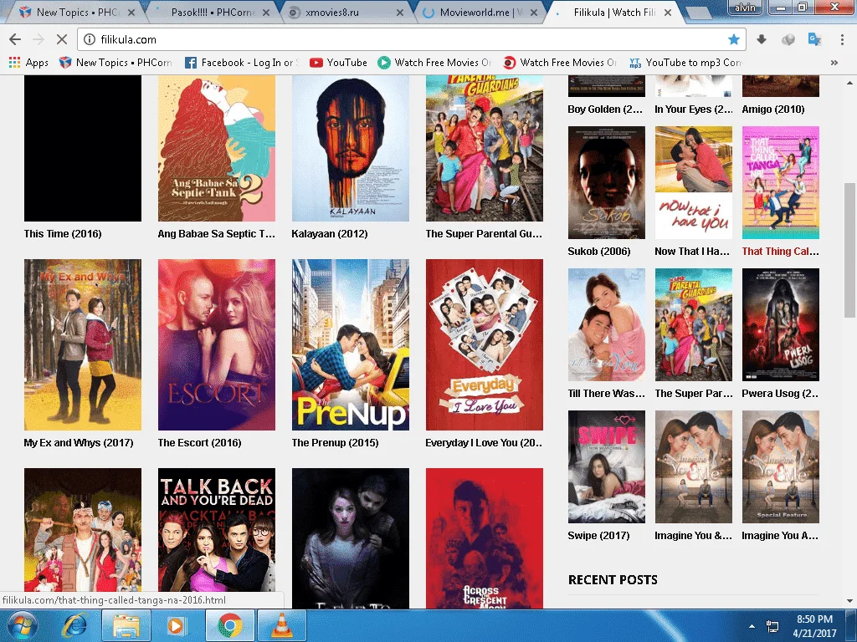Open the Swipe (2017) sidebar poster
Screen dimensions: 857x642
[x=607, y=466]
